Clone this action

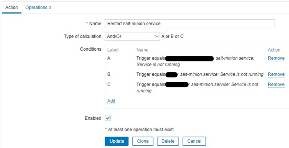[143, 141]
